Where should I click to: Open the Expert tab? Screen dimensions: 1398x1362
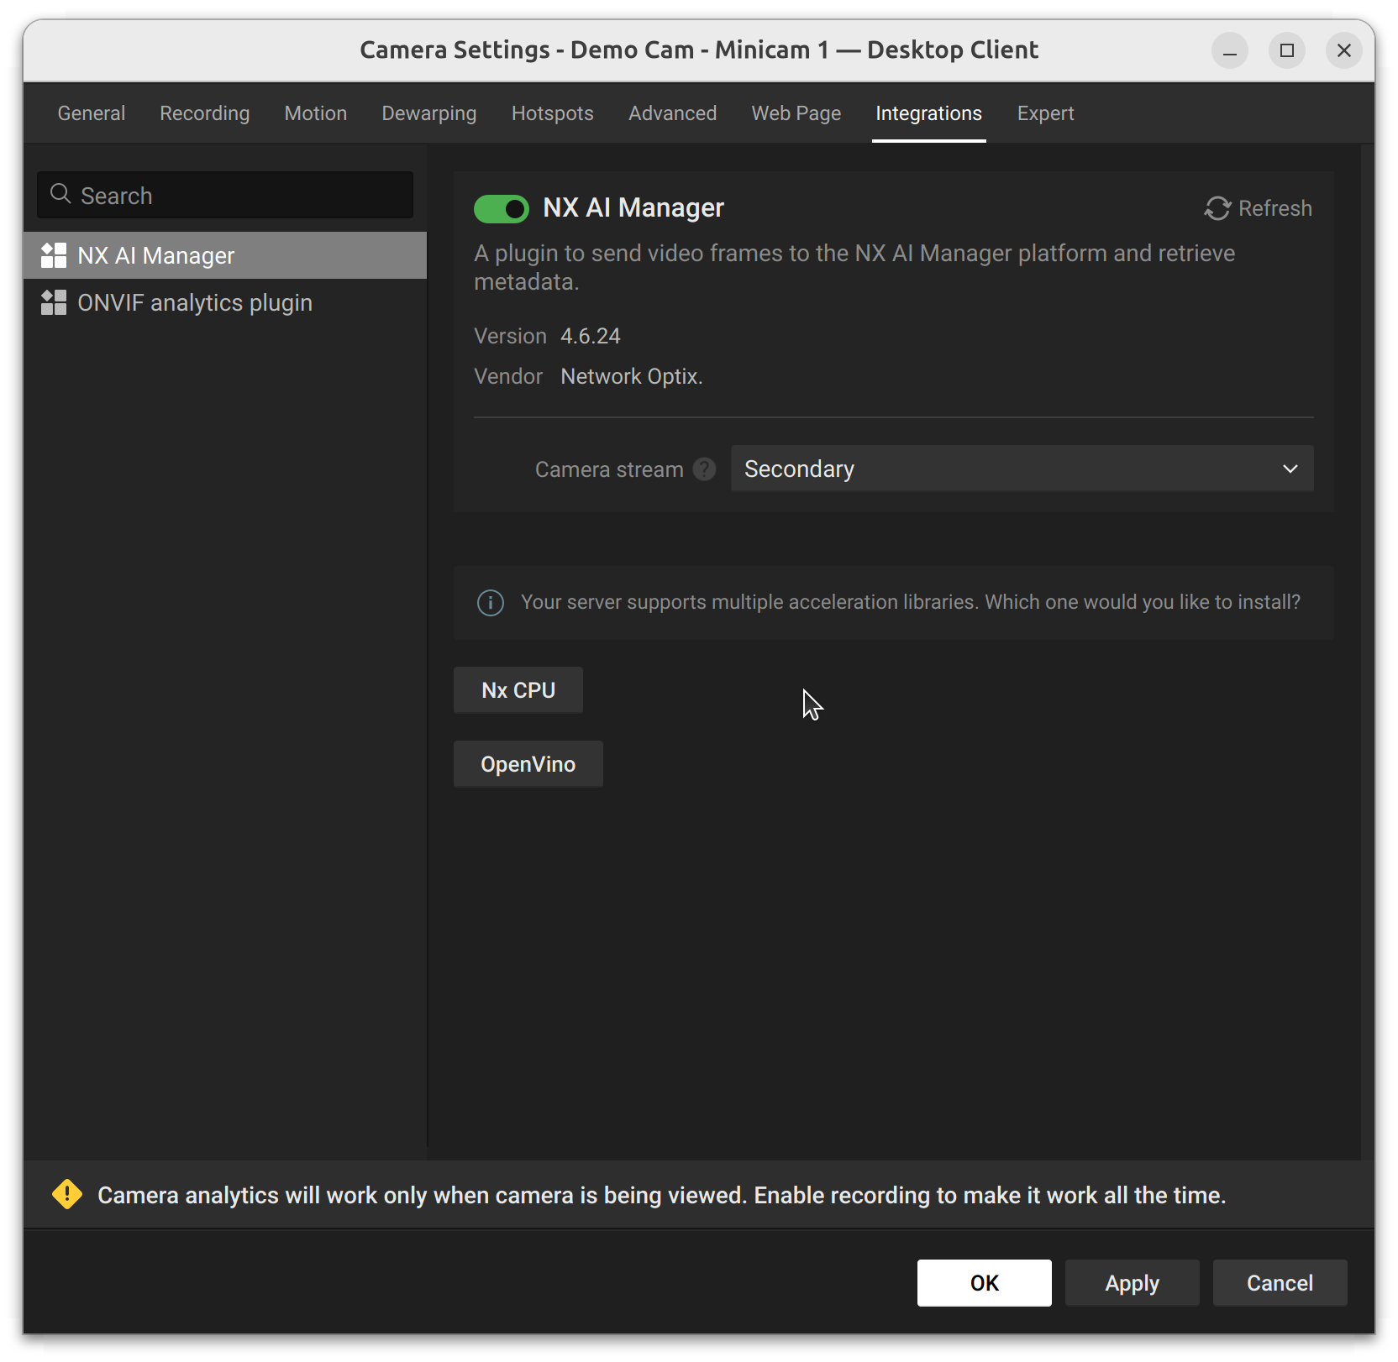[1045, 113]
